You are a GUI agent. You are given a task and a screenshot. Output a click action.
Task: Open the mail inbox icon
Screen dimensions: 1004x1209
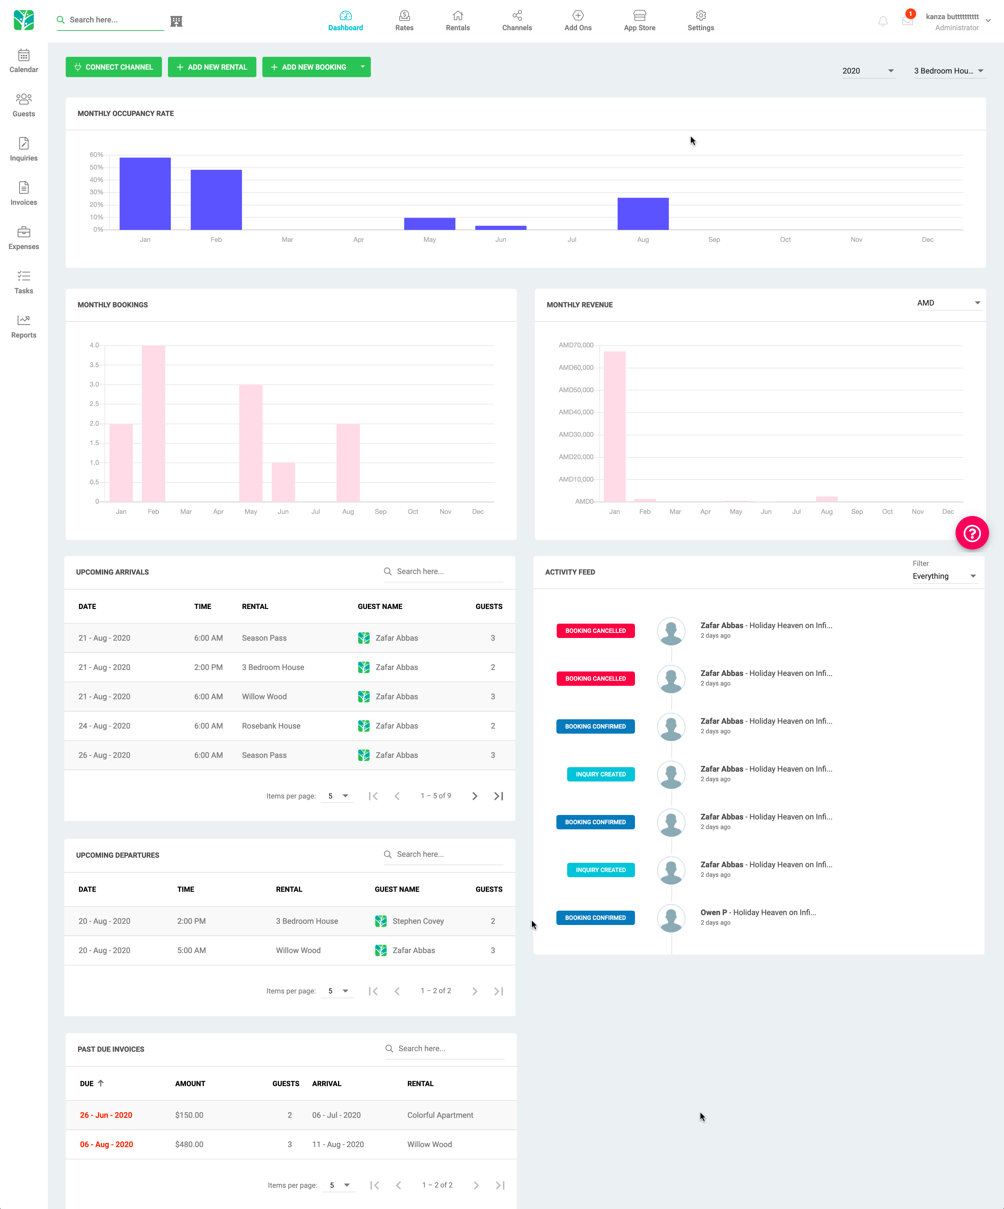[907, 21]
